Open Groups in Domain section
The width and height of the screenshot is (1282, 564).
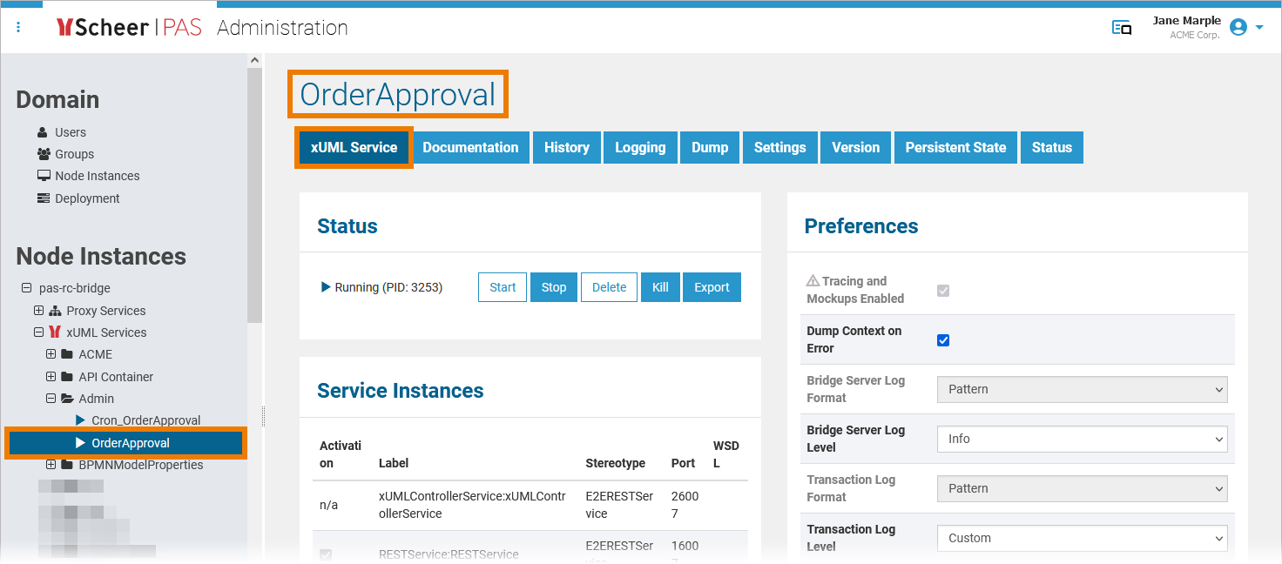click(x=74, y=154)
